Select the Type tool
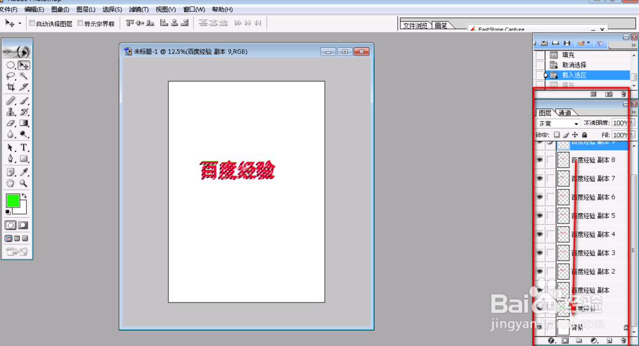Screen dimensions: 639x346 pos(24,147)
